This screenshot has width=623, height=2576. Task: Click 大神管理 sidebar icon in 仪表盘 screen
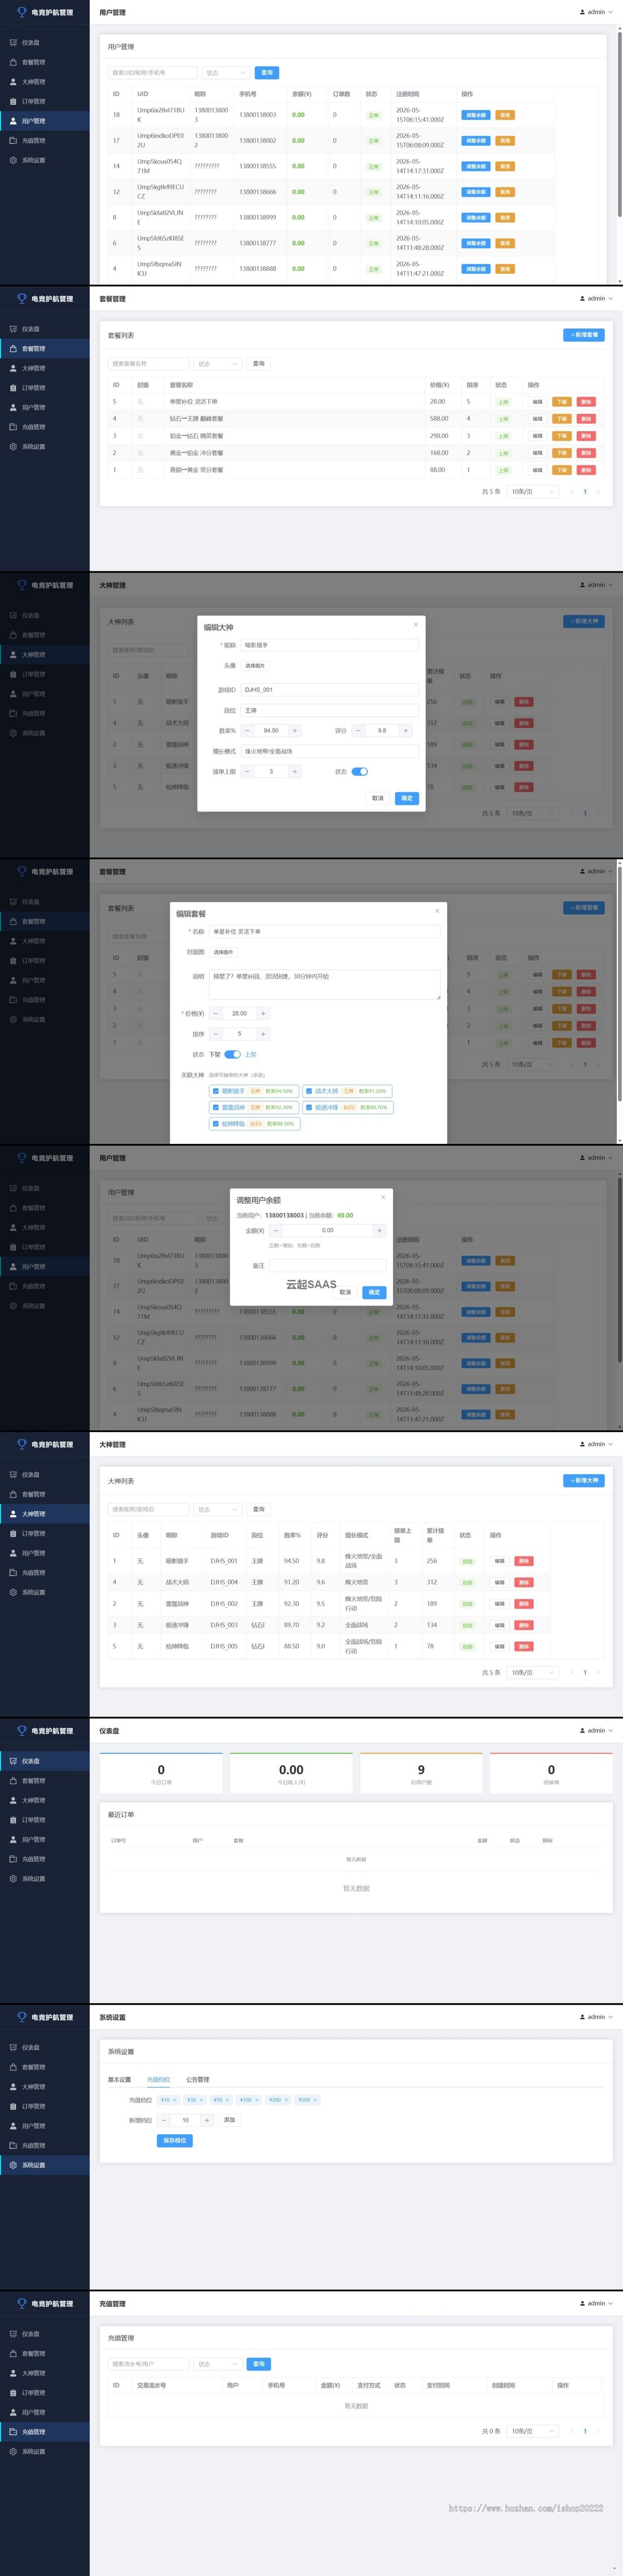(x=13, y=1800)
